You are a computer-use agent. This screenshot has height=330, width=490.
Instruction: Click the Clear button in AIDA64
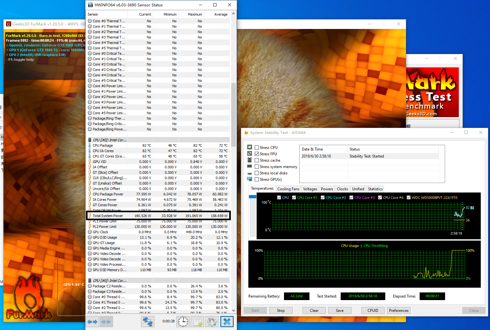click(314, 311)
